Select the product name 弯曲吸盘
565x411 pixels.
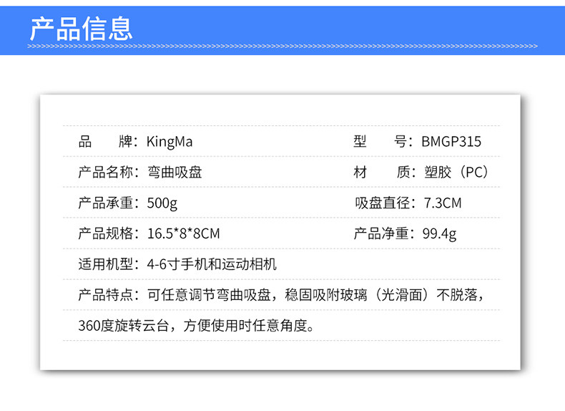(x=175, y=173)
